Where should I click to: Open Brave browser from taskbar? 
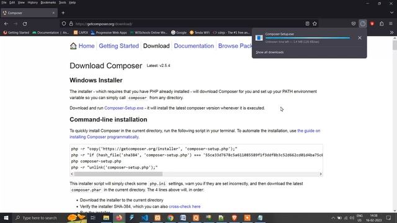point(234,217)
